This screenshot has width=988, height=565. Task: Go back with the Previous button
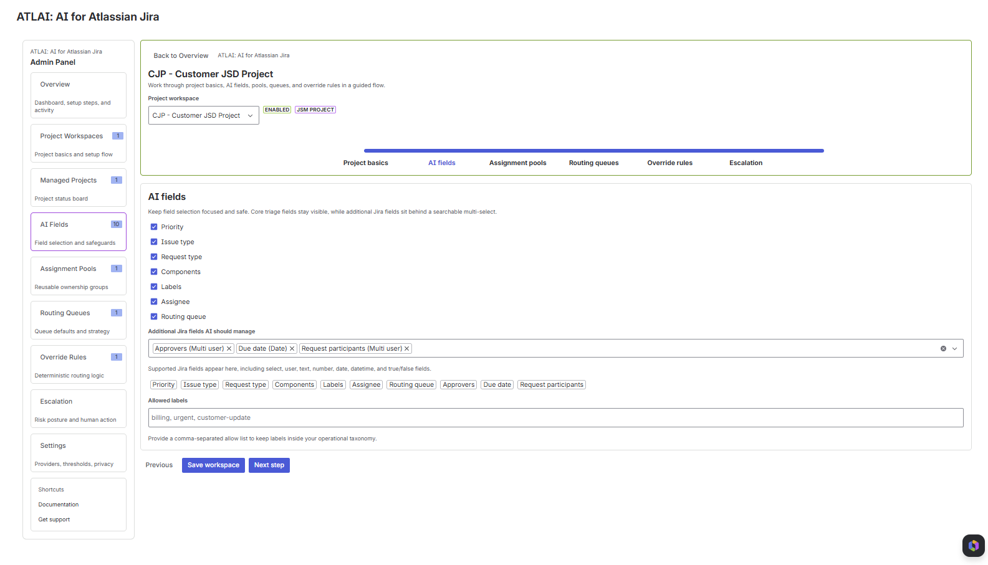pyautogui.click(x=159, y=465)
